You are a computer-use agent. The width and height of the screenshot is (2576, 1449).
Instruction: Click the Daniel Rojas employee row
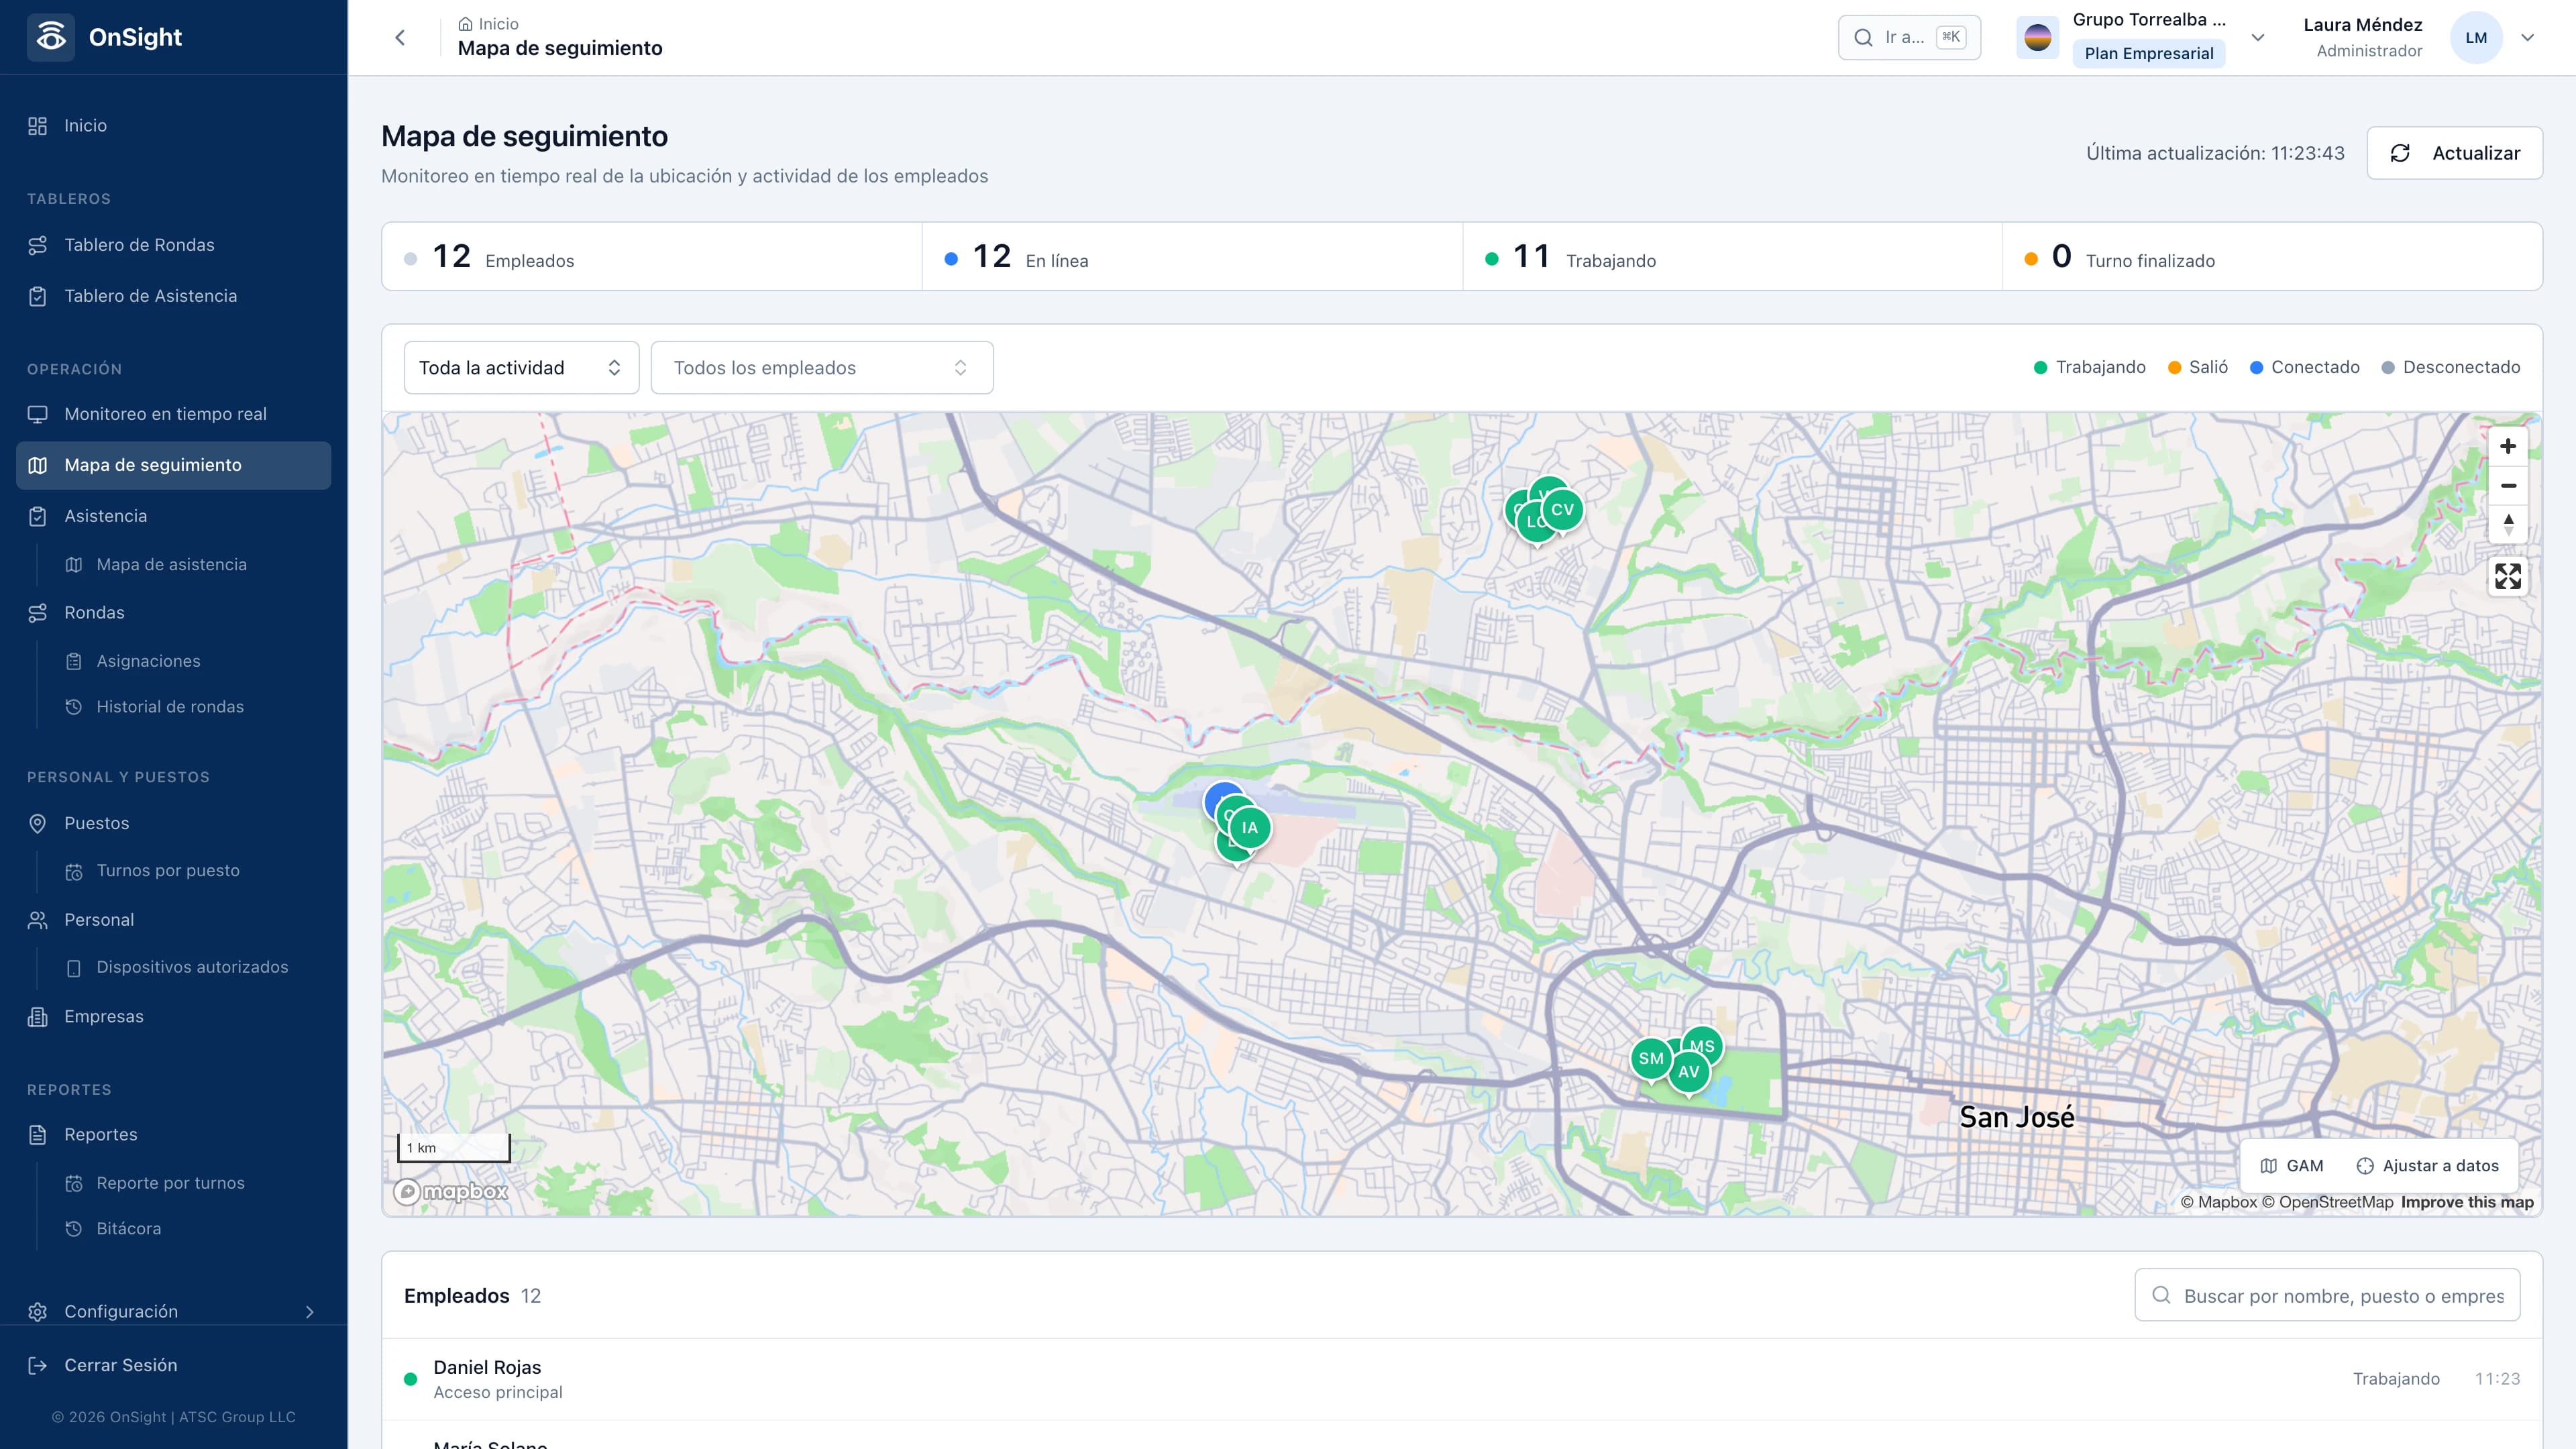1462,1379
